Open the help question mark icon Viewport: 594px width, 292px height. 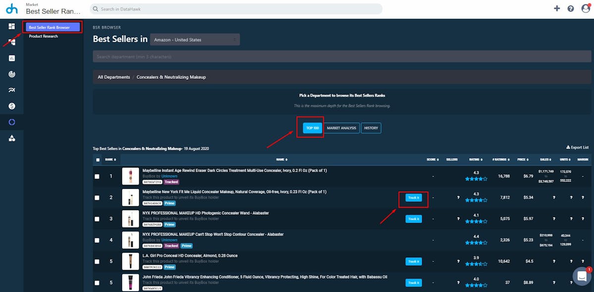(571, 8)
